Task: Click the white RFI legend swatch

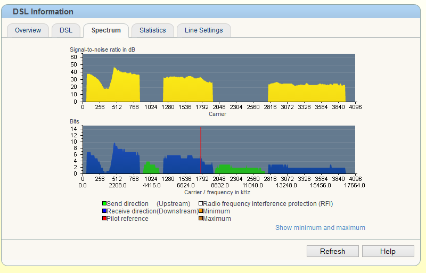Action: [x=201, y=204]
